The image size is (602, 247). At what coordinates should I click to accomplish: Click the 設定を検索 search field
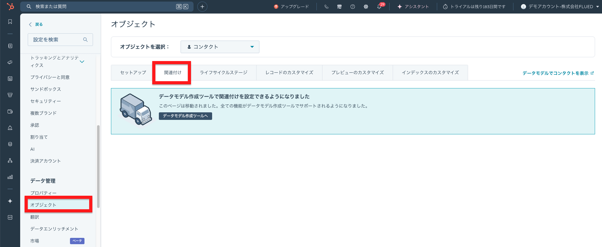click(x=60, y=40)
